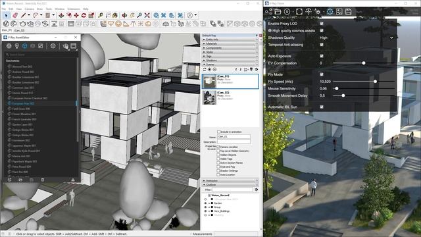The height and width of the screenshot is (237, 421).
Task: Delete asset with trash icon in Asset Editor
Action: (42, 180)
